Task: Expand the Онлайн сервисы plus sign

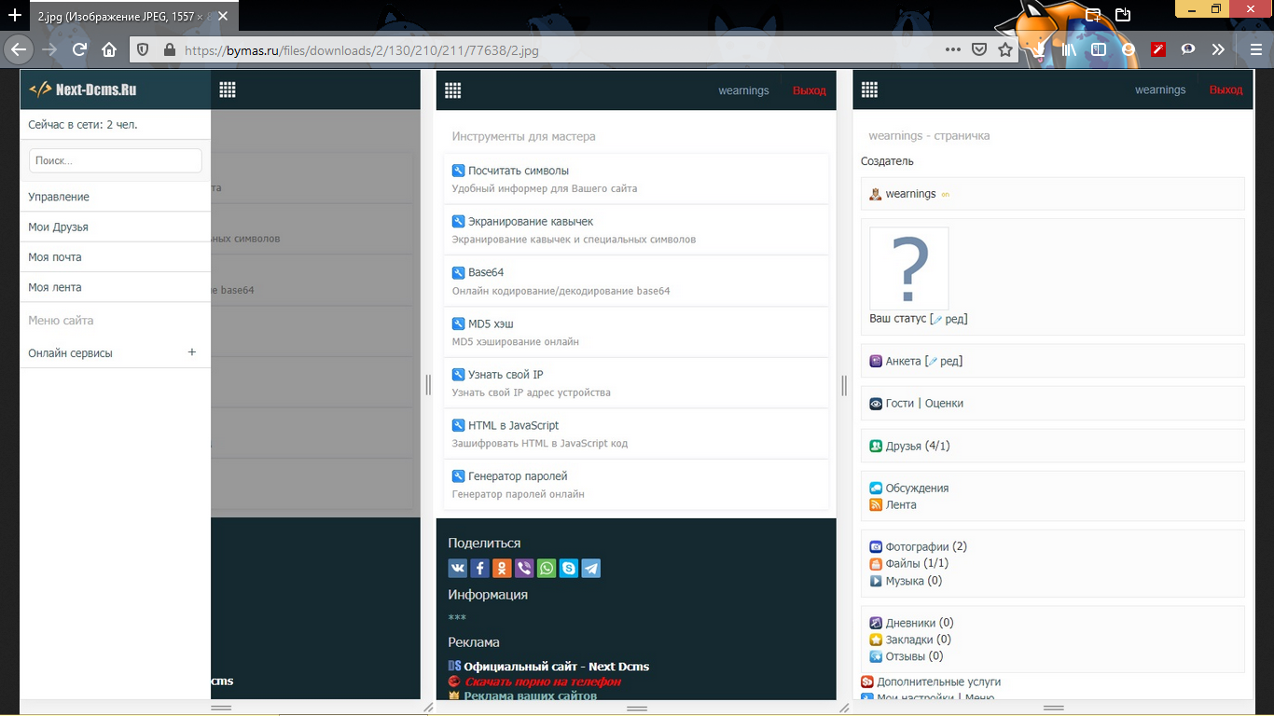Action: (192, 352)
